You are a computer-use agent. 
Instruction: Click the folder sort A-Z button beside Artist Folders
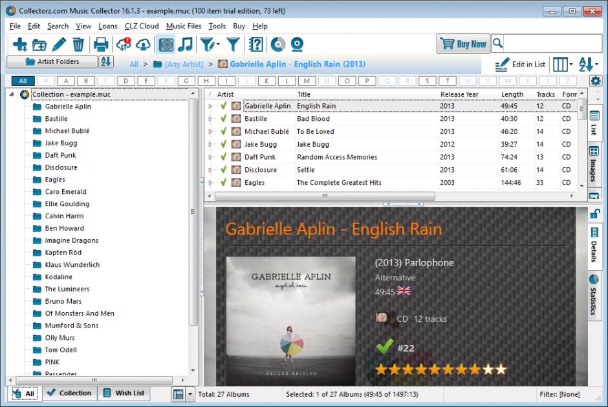106,61
